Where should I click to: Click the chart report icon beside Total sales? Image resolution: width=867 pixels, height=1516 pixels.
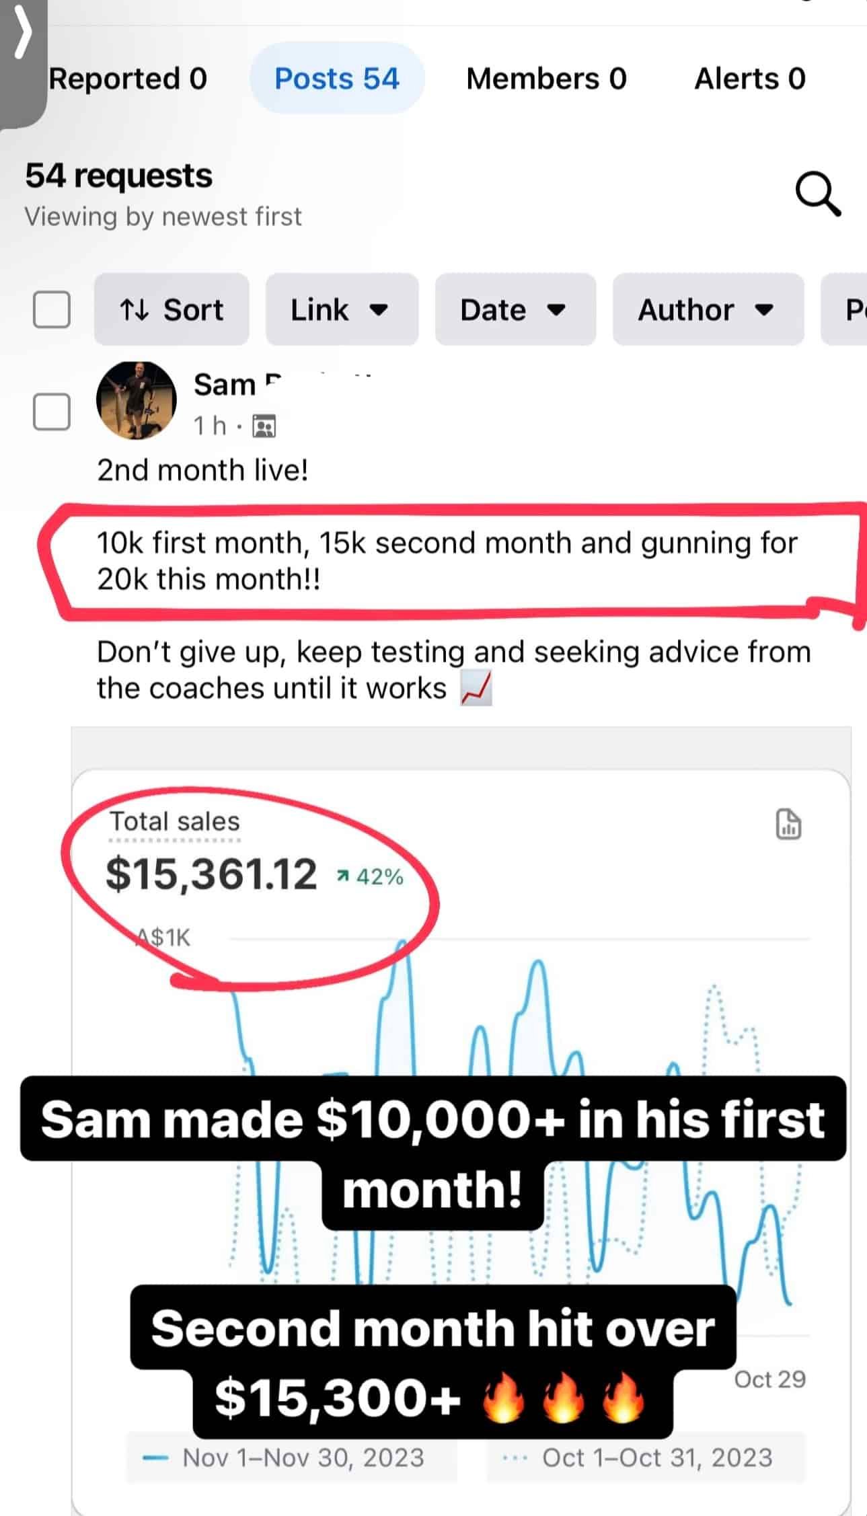(788, 824)
